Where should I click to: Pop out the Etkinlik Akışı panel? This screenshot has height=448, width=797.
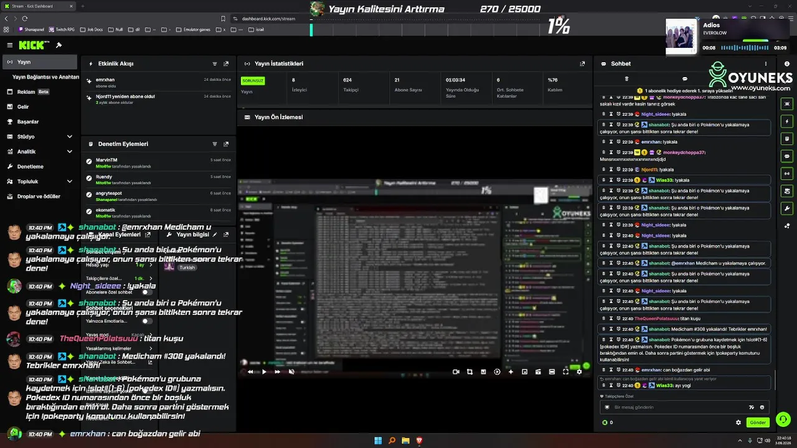pyautogui.click(x=226, y=63)
